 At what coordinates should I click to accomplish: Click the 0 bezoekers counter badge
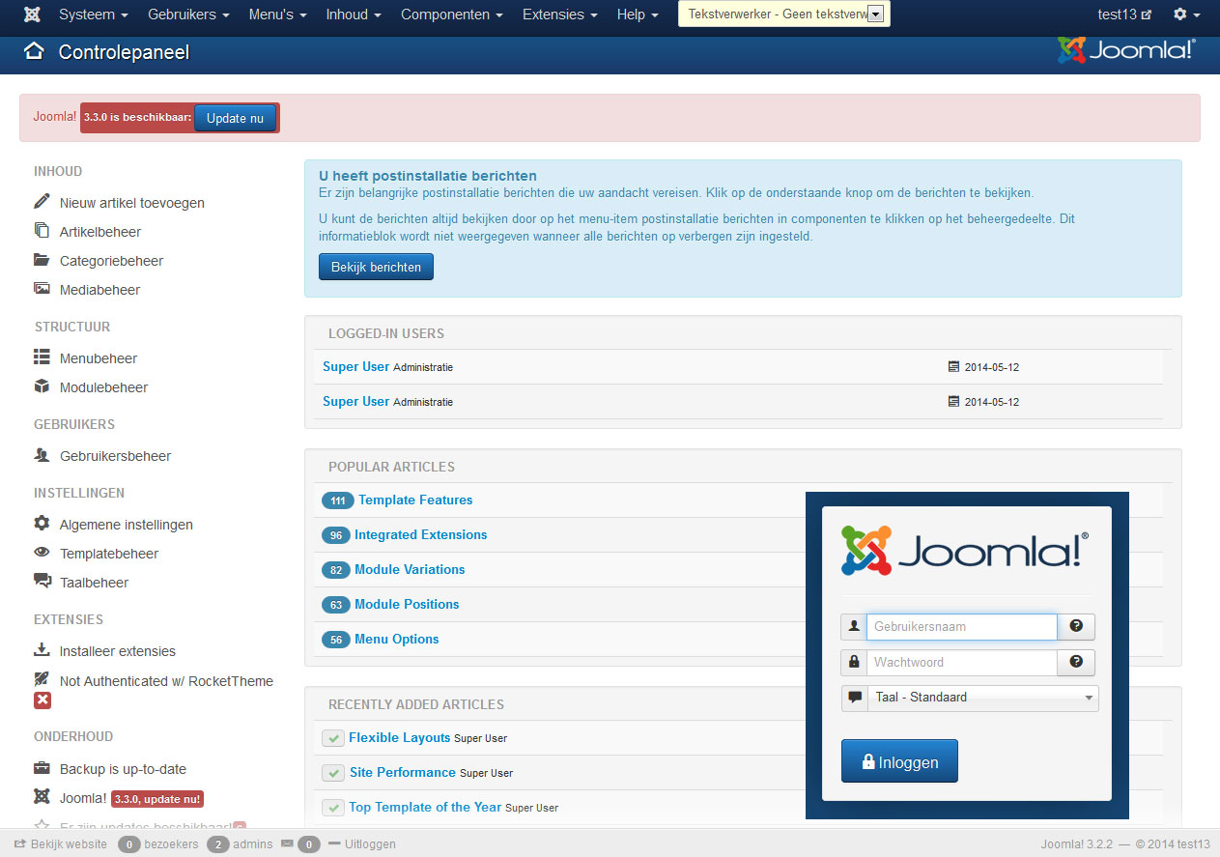(x=129, y=844)
